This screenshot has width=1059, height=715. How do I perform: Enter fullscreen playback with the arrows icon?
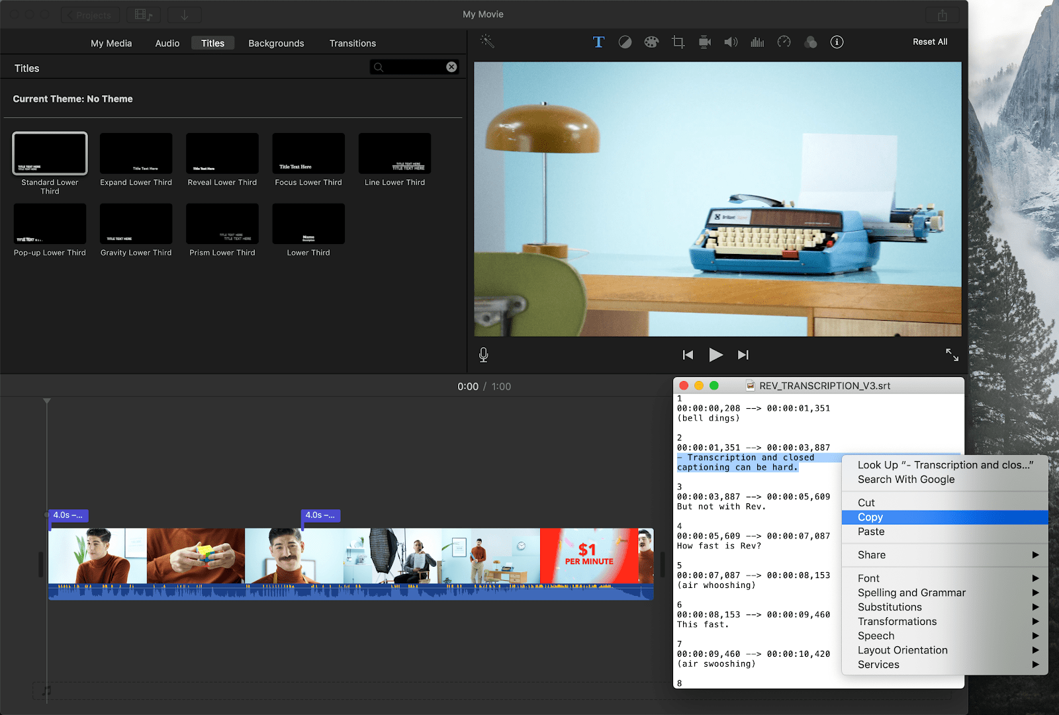click(952, 355)
